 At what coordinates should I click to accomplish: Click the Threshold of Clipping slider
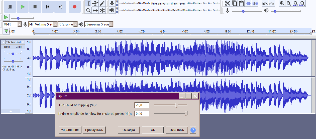pos(177,105)
